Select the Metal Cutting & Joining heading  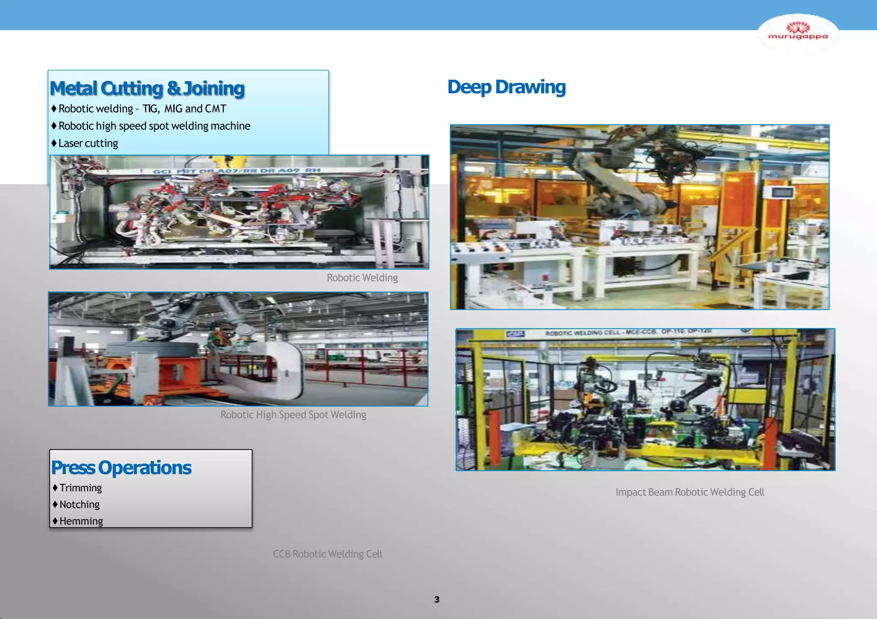147,89
